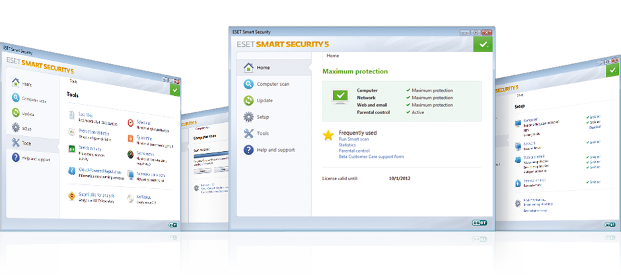The width and height of the screenshot is (621, 276).
Task: Click license date 10/1/2012
Action: (400, 178)
